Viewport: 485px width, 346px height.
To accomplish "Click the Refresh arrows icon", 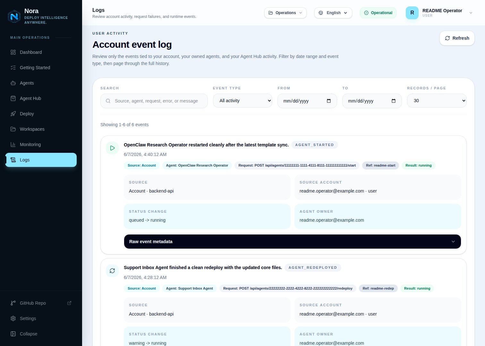I will tap(447, 38).
